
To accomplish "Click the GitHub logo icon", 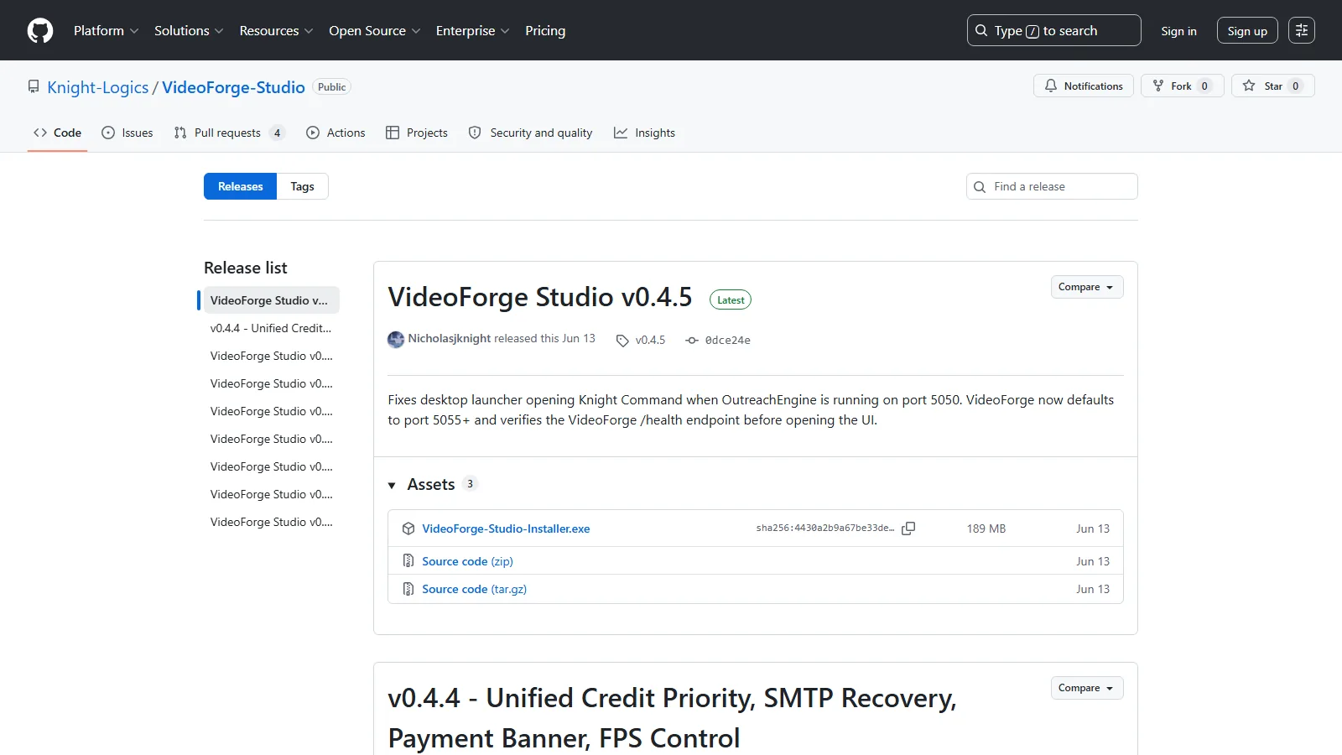I will point(40,30).
